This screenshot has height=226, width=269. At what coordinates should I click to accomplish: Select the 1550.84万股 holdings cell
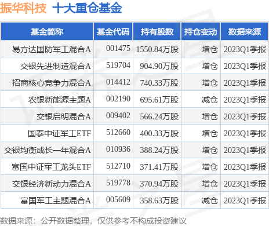pos(157,49)
